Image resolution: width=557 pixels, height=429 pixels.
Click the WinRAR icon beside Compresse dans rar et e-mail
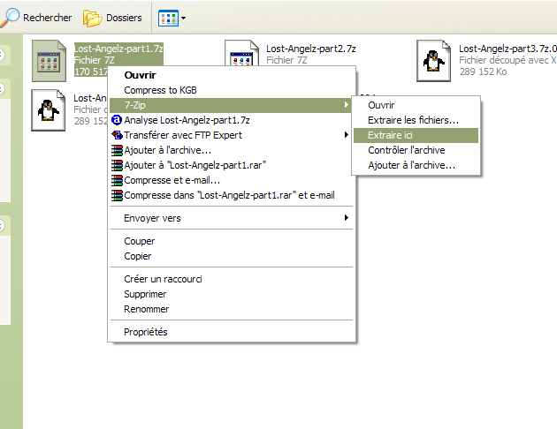(117, 195)
